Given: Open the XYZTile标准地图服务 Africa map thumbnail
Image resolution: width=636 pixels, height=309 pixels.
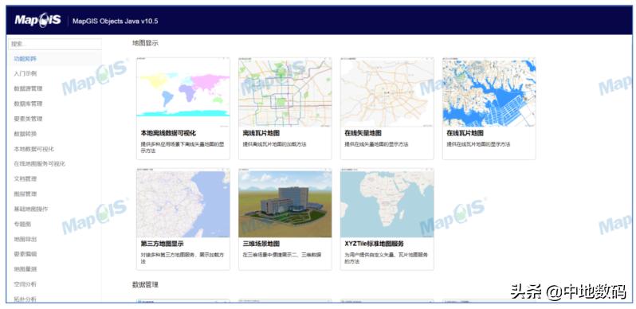Looking at the screenshot, I should click(x=387, y=203).
